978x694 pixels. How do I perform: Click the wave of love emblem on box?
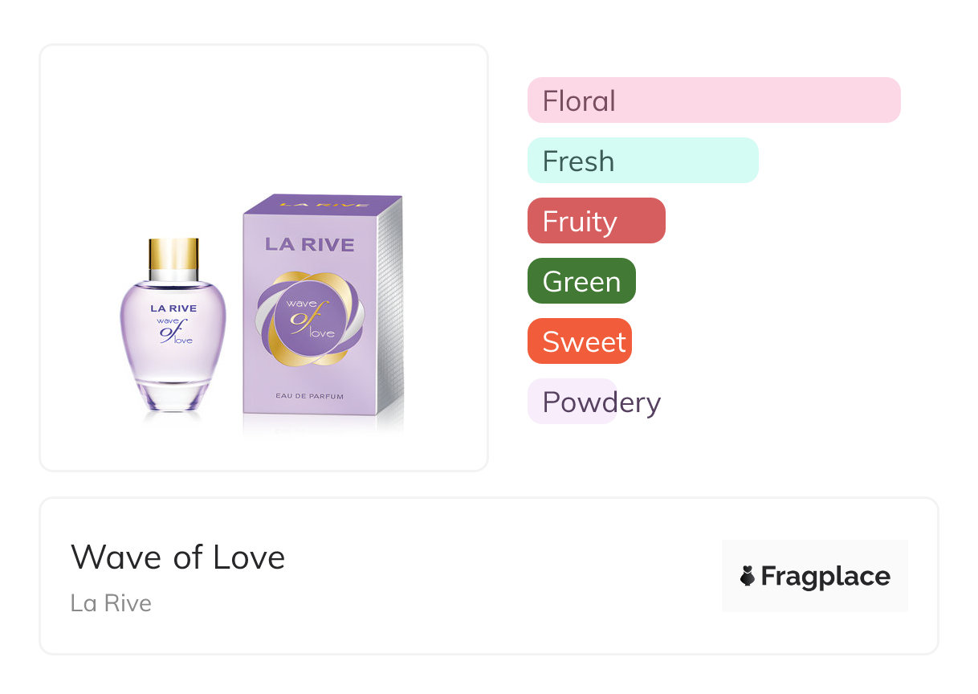tap(309, 319)
